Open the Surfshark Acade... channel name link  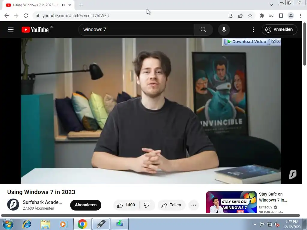pyautogui.click(x=42, y=202)
